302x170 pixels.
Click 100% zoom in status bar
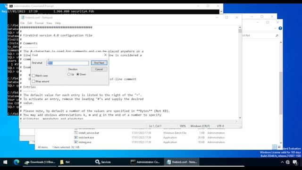click(x=183, y=126)
